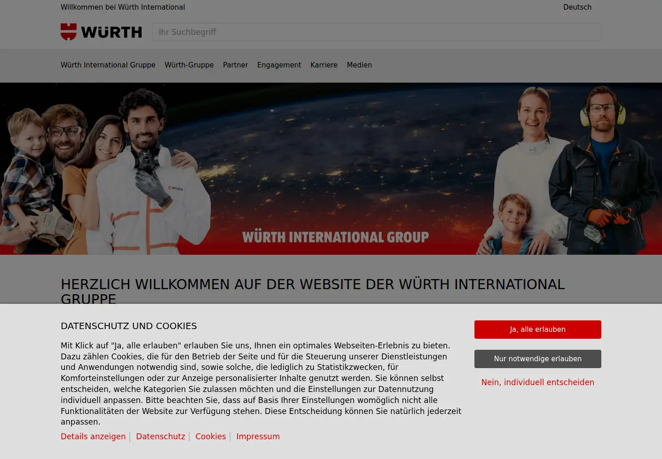Click the 'DATENSCHUTZ UND COOKIES' heading
Image resolution: width=662 pixels, height=459 pixels.
129,326
